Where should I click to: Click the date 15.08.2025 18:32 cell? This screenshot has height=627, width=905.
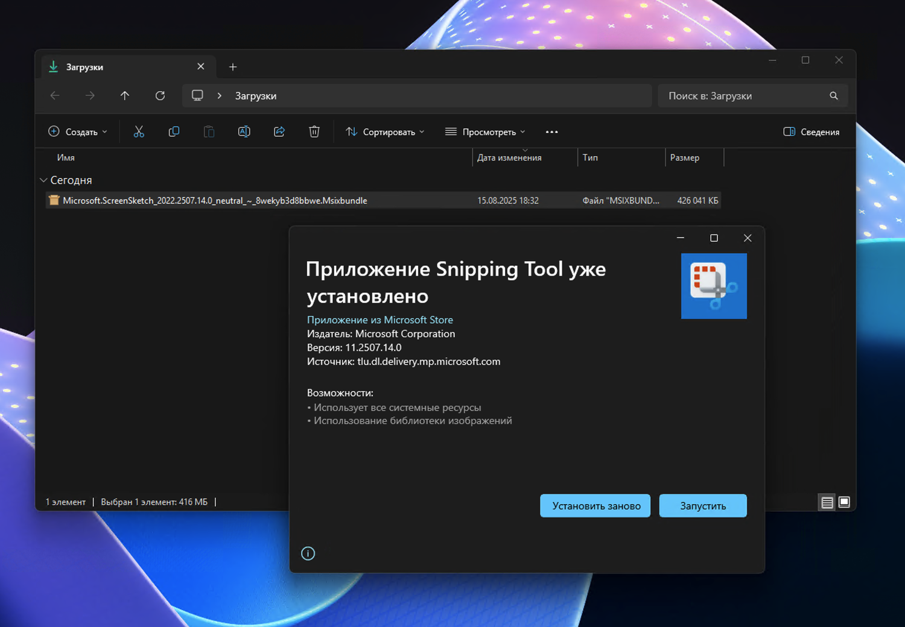point(508,201)
